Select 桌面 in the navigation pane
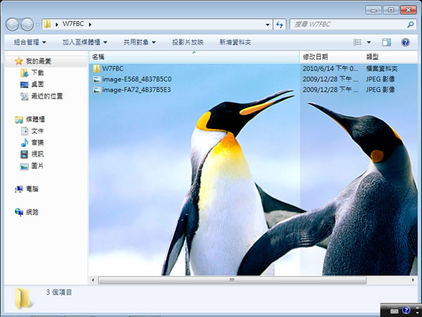Screen dimensions: 422x317 [37, 84]
